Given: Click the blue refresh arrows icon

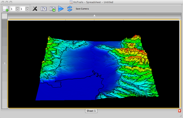Looking at the screenshot, I should pyautogui.click(x=70, y=9).
